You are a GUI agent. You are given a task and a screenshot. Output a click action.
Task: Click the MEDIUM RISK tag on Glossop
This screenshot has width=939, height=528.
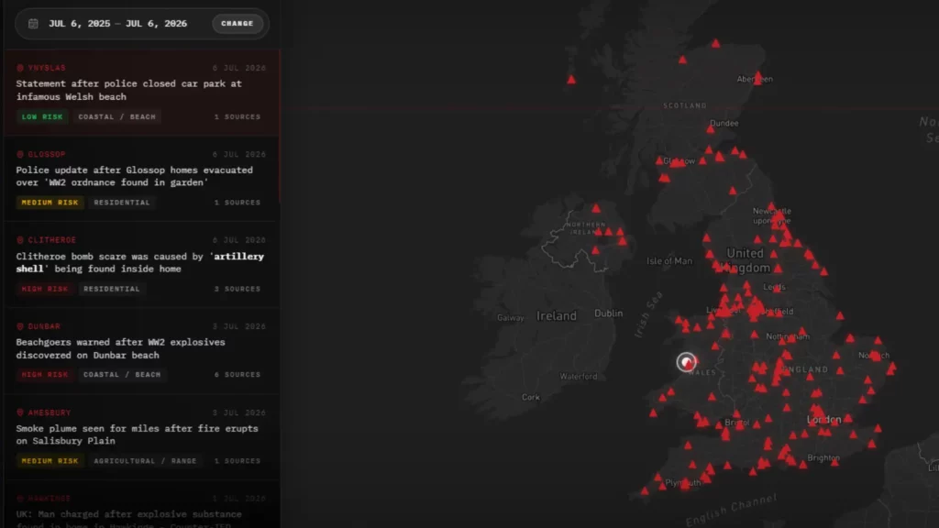coord(50,203)
